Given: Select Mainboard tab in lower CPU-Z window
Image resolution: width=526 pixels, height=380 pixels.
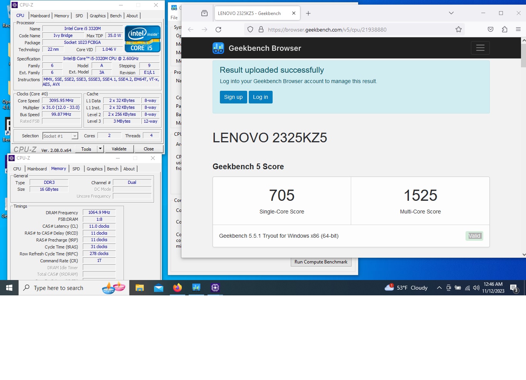Looking at the screenshot, I should (x=37, y=169).
